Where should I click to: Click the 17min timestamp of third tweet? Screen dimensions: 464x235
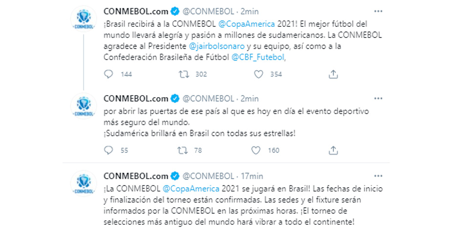tap(253, 176)
